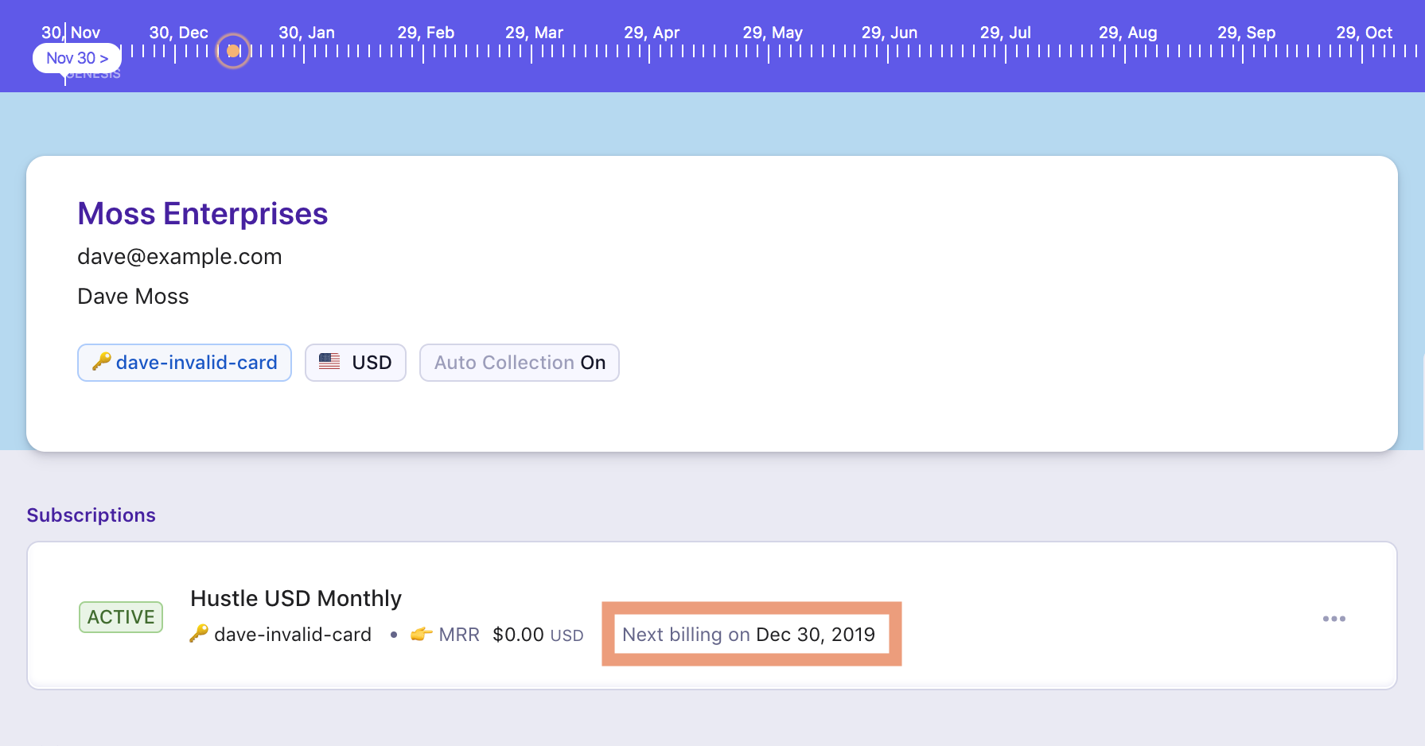
Task: Expand the Nov 30 date pill
Action: (76, 58)
